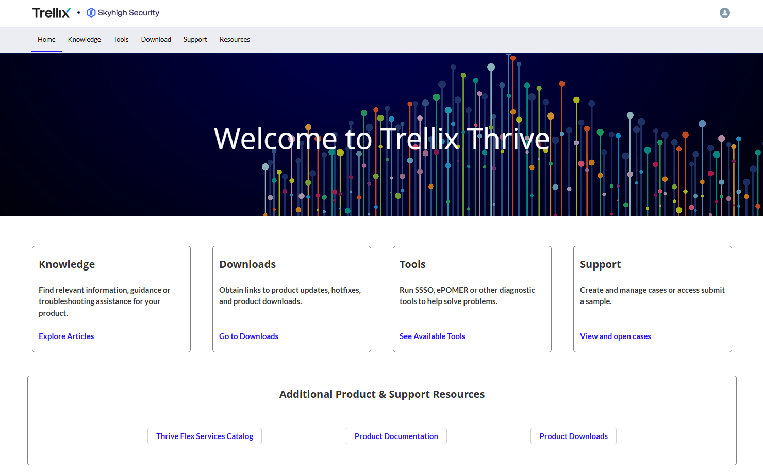The image size is (763, 472).
Task: Click the Skyhigh Security shield icon
Action: [x=91, y=12]
